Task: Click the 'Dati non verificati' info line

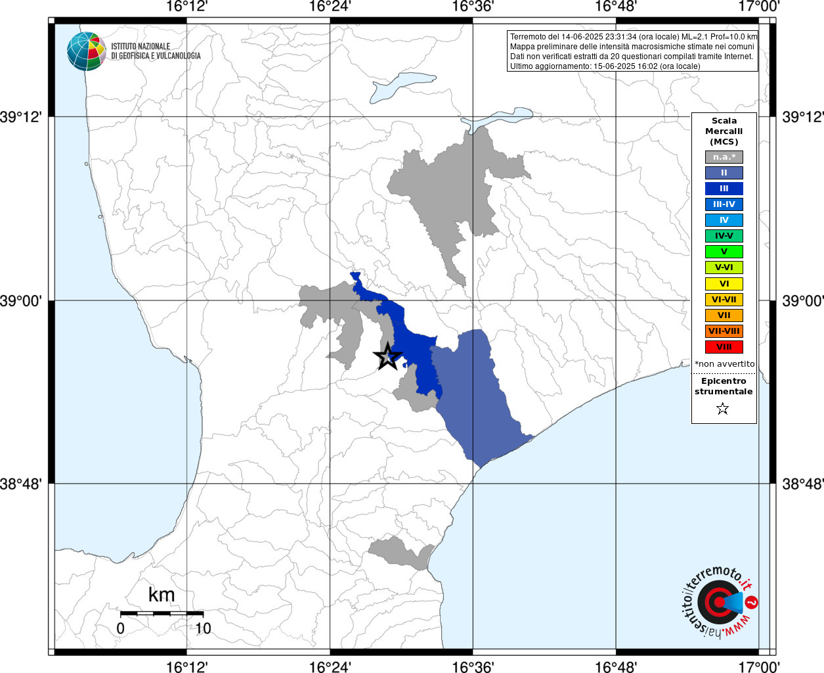Action: 632,57
